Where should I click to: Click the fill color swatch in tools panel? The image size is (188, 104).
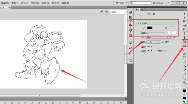[x=184, y=98]
